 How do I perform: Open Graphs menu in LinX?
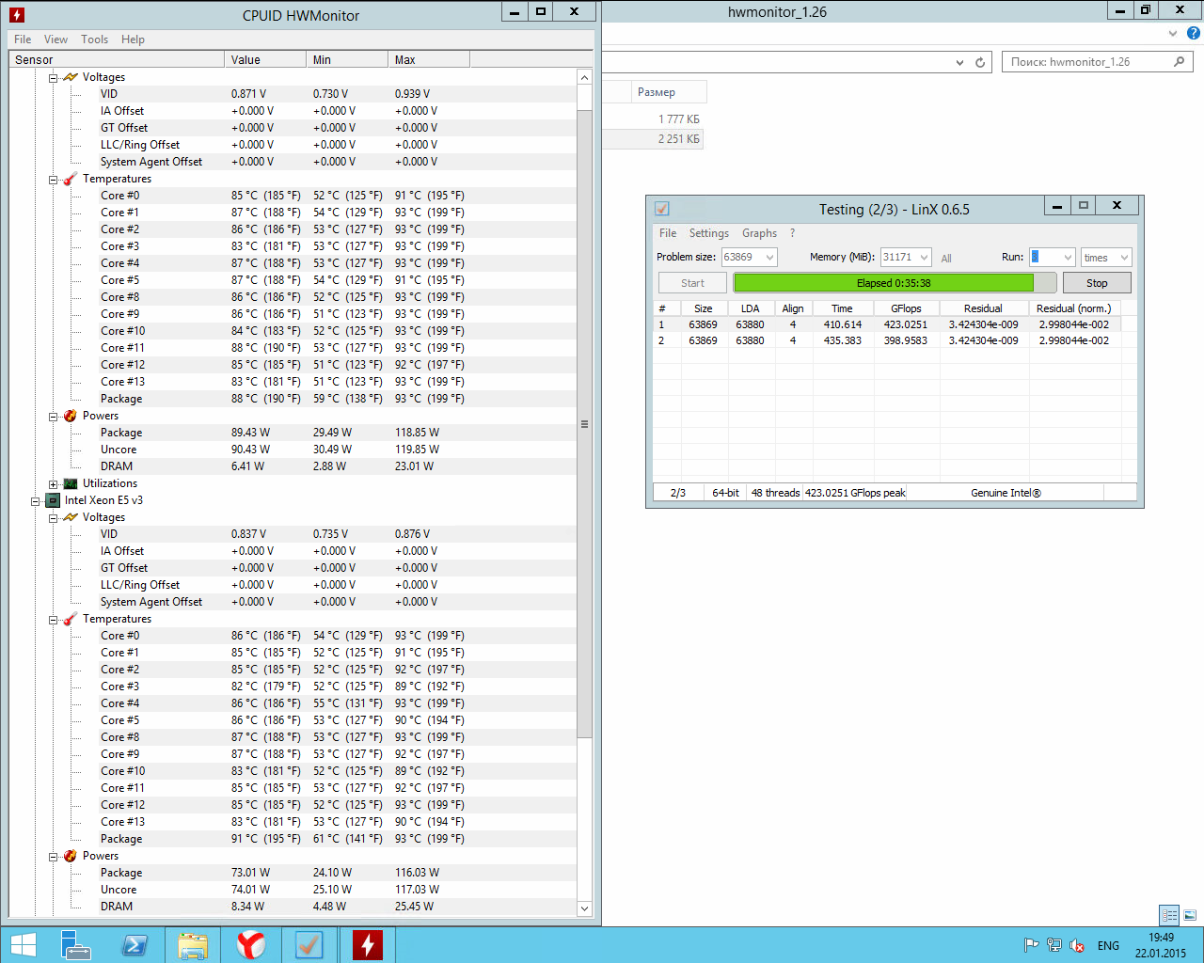[x=759, y=233]
